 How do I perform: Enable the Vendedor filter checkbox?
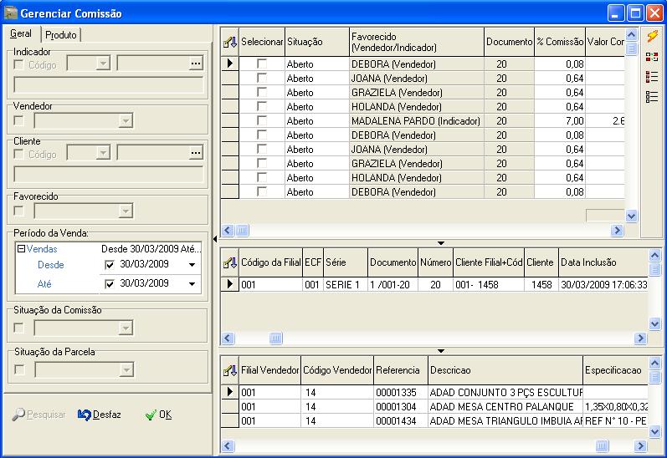click(19, 121)
